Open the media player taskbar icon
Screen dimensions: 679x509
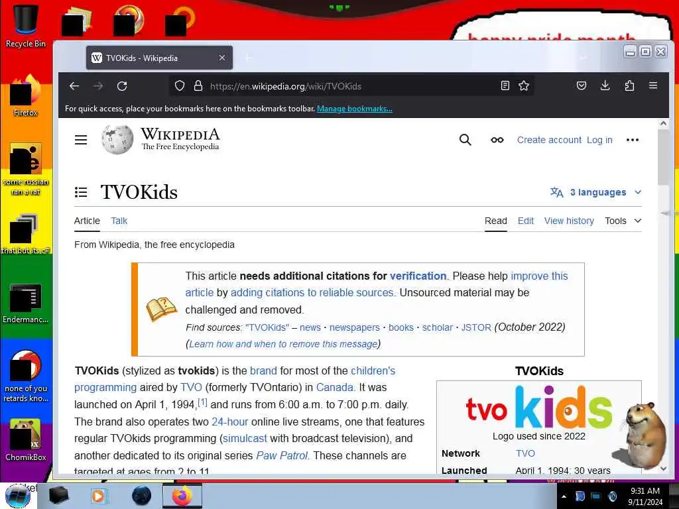pyautogui.click(x=99, y=496)
